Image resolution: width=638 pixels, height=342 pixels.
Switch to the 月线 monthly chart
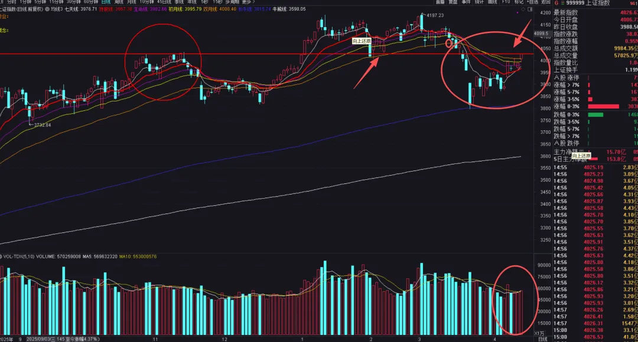point(131,2)
